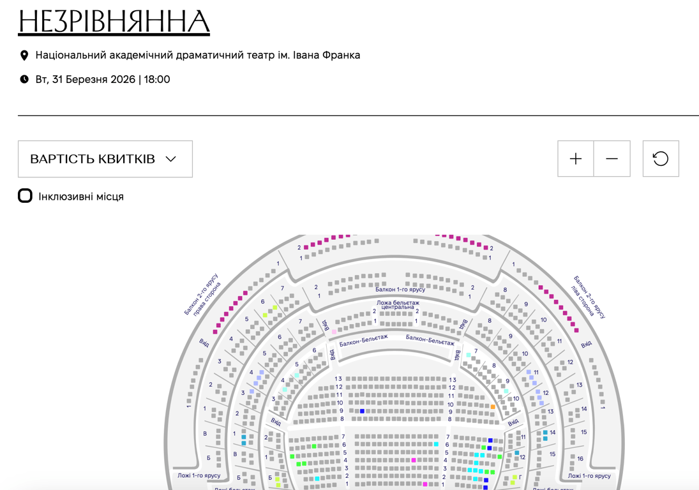Expand ticket prices using the chevron arrow
This screenshot has width=699, height=490.
(x=170, y=159)
